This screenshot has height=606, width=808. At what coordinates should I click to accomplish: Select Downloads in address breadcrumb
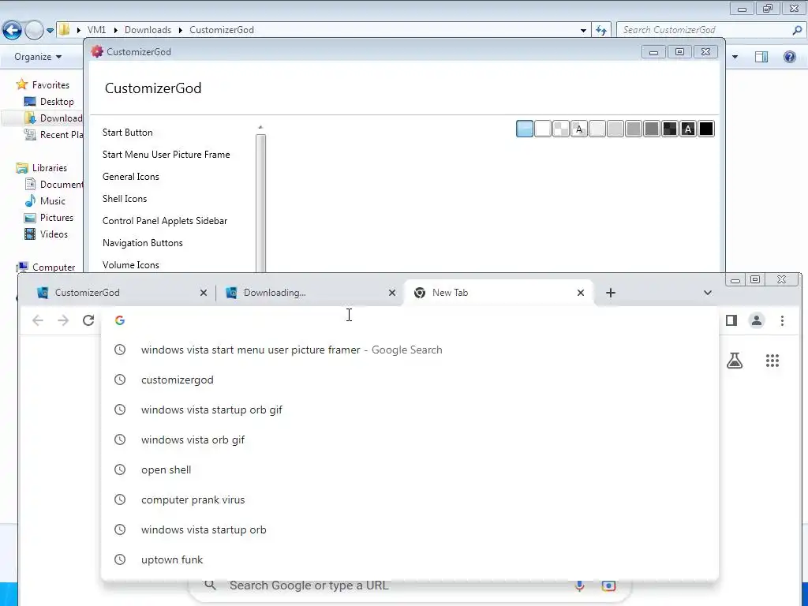pos(148,30)
